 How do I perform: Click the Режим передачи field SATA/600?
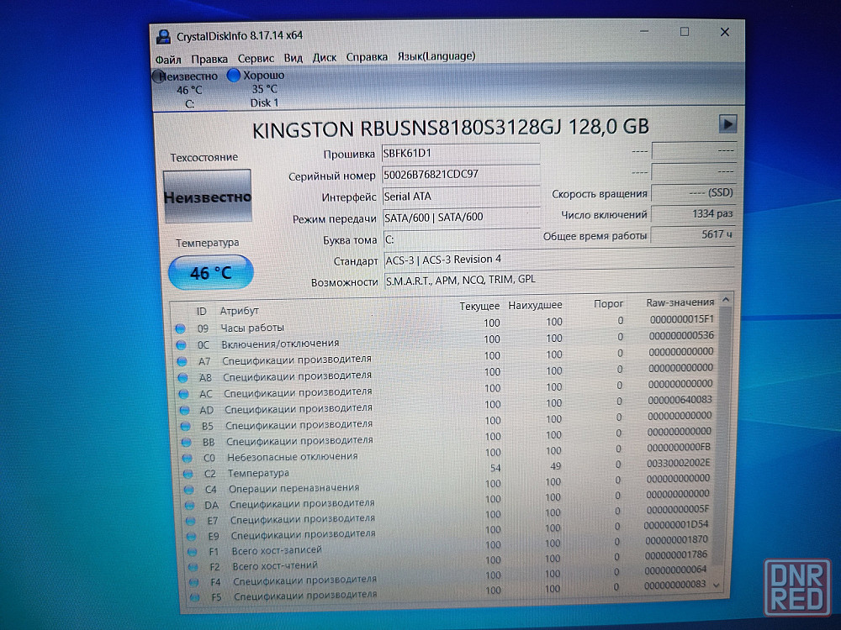[463, 217]
